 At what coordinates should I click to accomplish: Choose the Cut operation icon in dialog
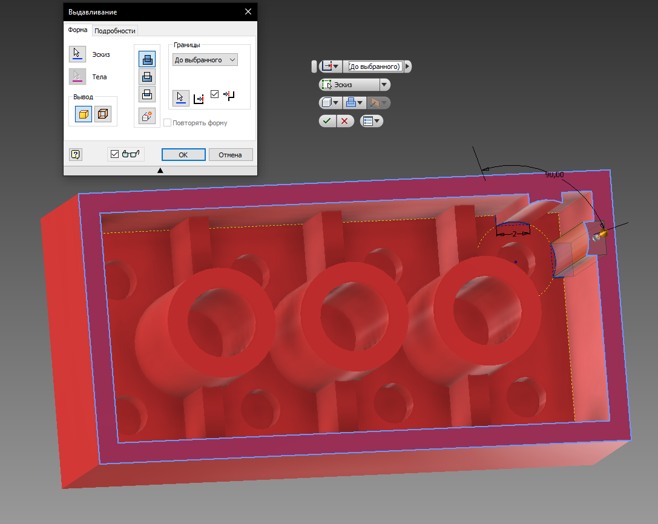[x=147, y=76]
